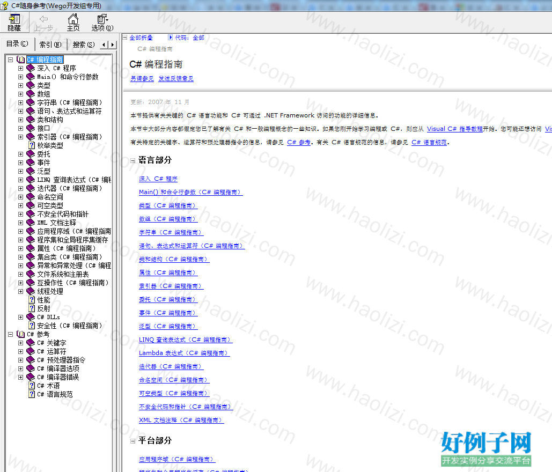Click the book icon beside 不安全代码和指针
The height and width of the screenshot is (472, 552).
click(31, 214)
